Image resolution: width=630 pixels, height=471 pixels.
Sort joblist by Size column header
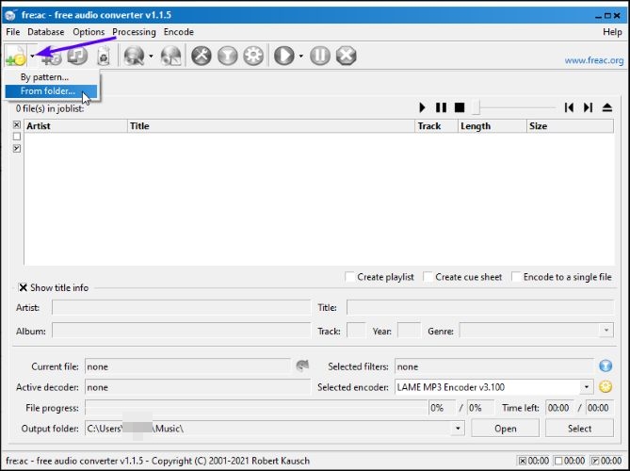pos(570,126)
